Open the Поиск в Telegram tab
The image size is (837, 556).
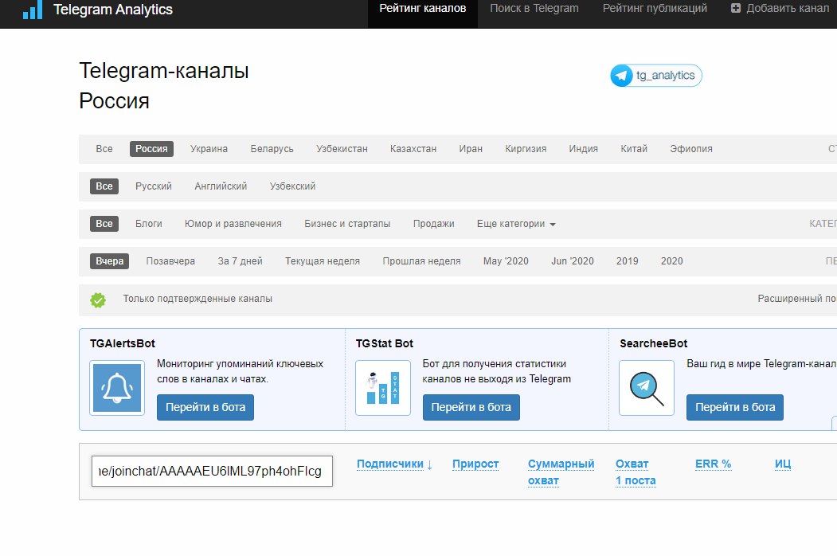[534, 8]
